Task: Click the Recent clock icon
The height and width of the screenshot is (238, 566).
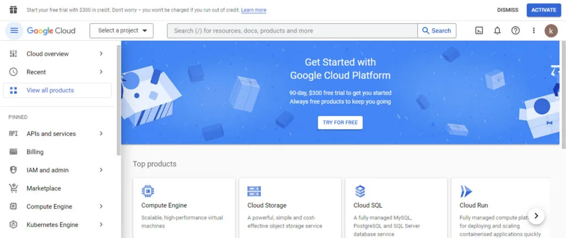Action: 13,72
